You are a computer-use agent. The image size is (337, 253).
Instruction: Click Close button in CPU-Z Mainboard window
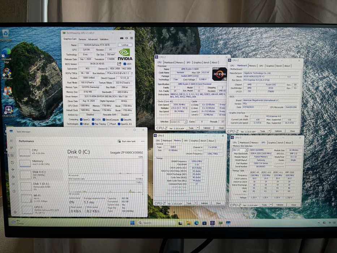[292, 131]
